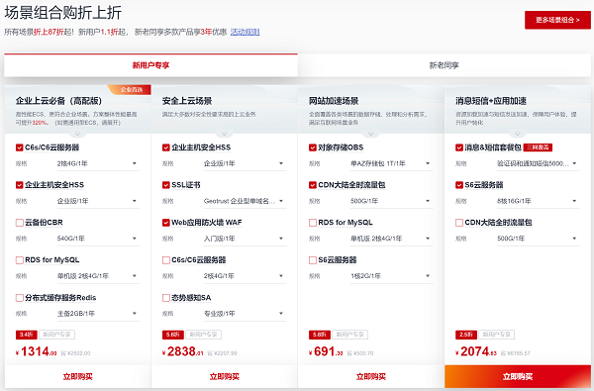
Task: Open the S6云服务器 8核16G/1年 dropdown
Action: point(538,201)
